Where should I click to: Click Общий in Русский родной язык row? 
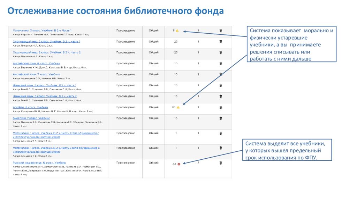click(x=153, y=163)
